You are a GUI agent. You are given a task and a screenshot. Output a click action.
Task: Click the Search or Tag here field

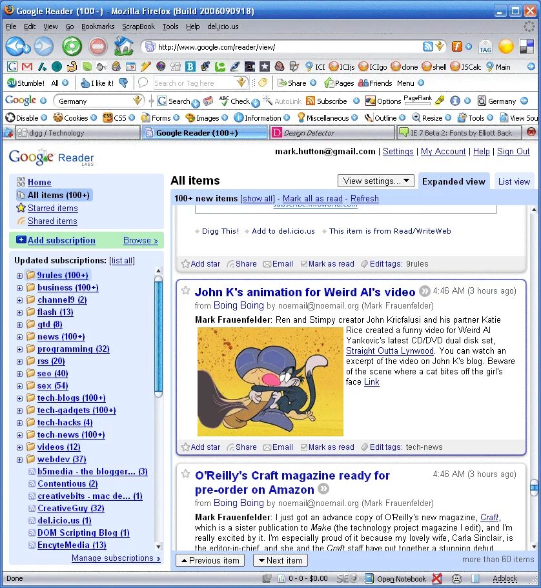[195, 83]
